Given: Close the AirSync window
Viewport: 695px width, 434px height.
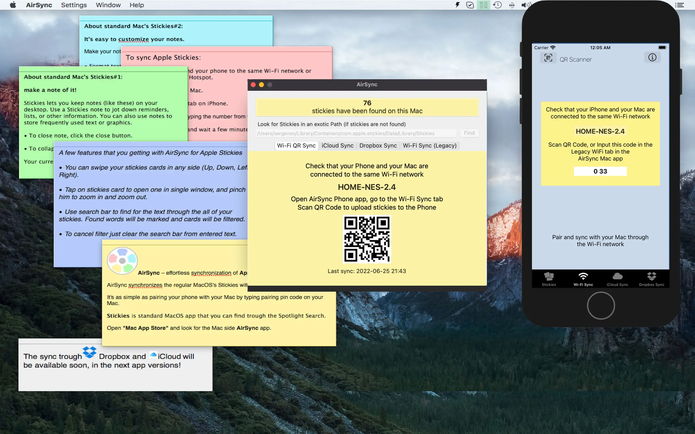Looking at the screenshot, I should tap(253, 85).
